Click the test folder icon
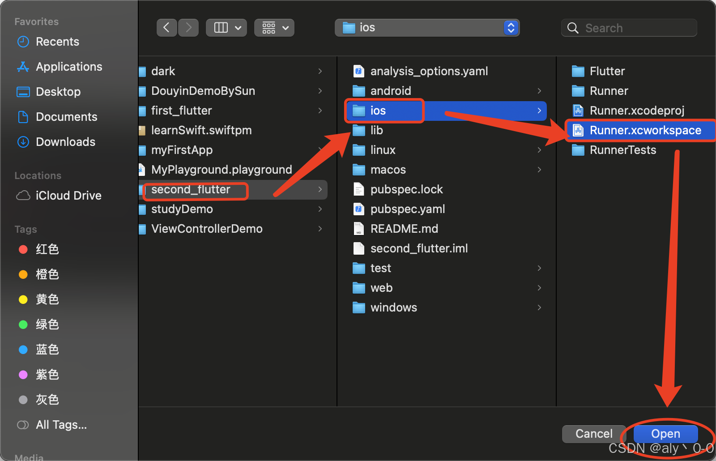This screenshot has height=461, width=716. coord(359,268)
